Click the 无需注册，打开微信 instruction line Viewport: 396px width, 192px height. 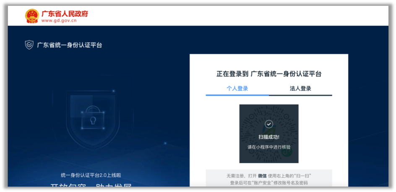[269, 176]
